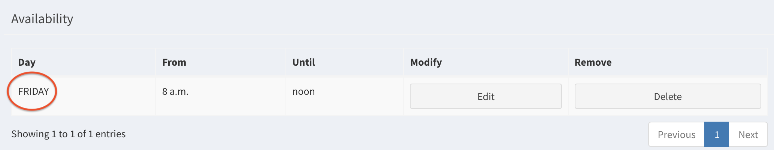Sort by the Day column header
774x150 pixels.
coord(27,62)
